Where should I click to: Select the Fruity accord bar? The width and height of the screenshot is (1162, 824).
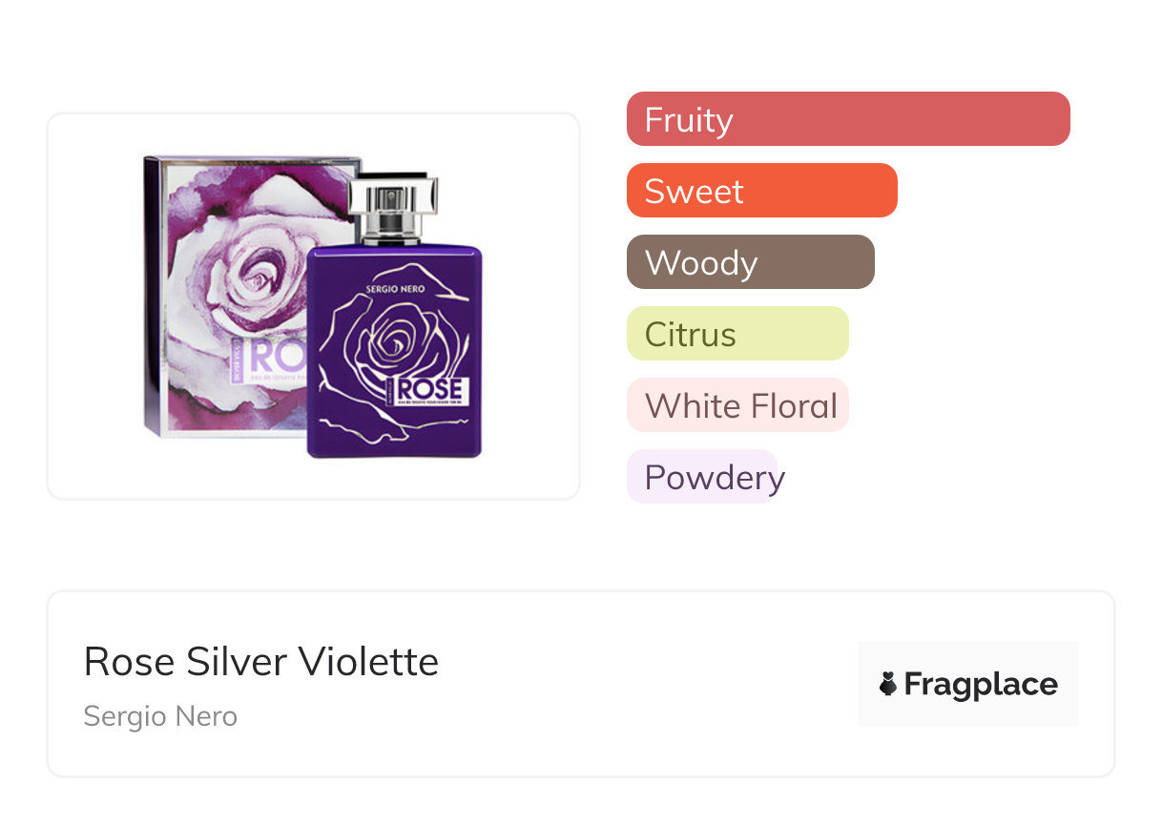coord(848,119)
